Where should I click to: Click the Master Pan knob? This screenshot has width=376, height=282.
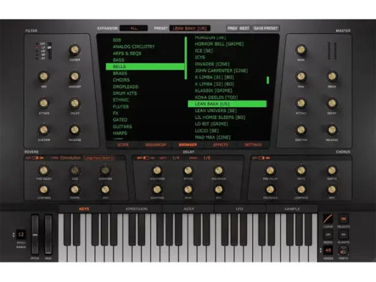[301, 76]
